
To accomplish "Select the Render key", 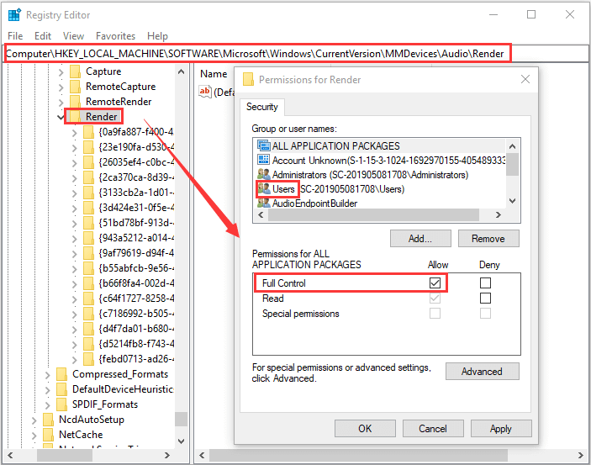I will [101, 117].
